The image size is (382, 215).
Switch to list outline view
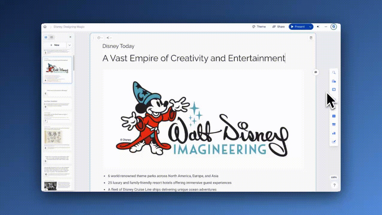point(51,37)
